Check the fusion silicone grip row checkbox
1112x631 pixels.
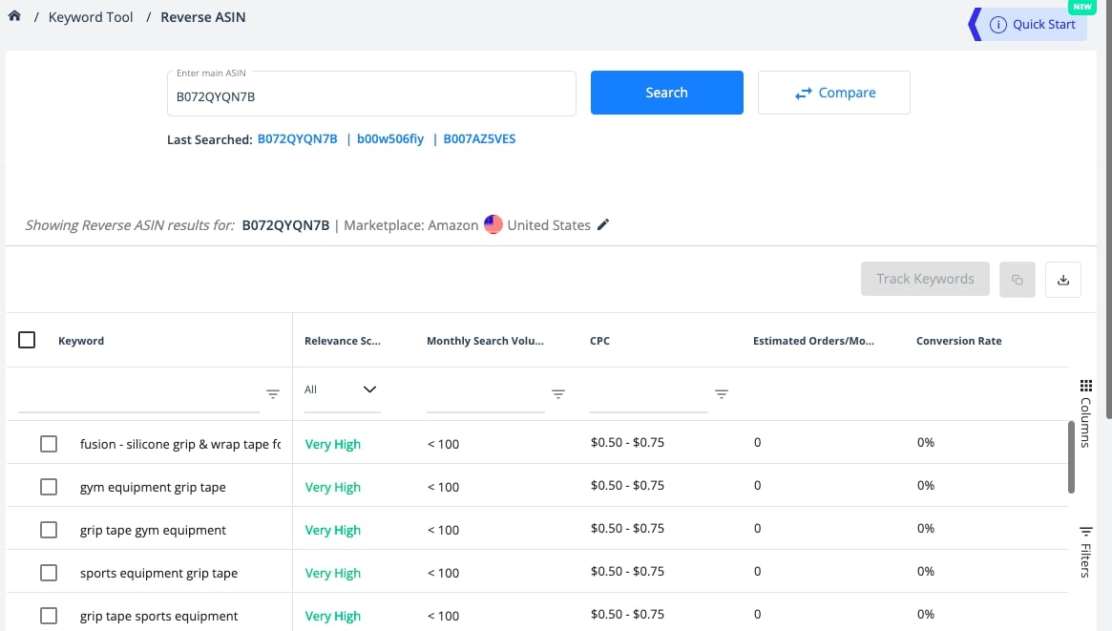[49, 444]
